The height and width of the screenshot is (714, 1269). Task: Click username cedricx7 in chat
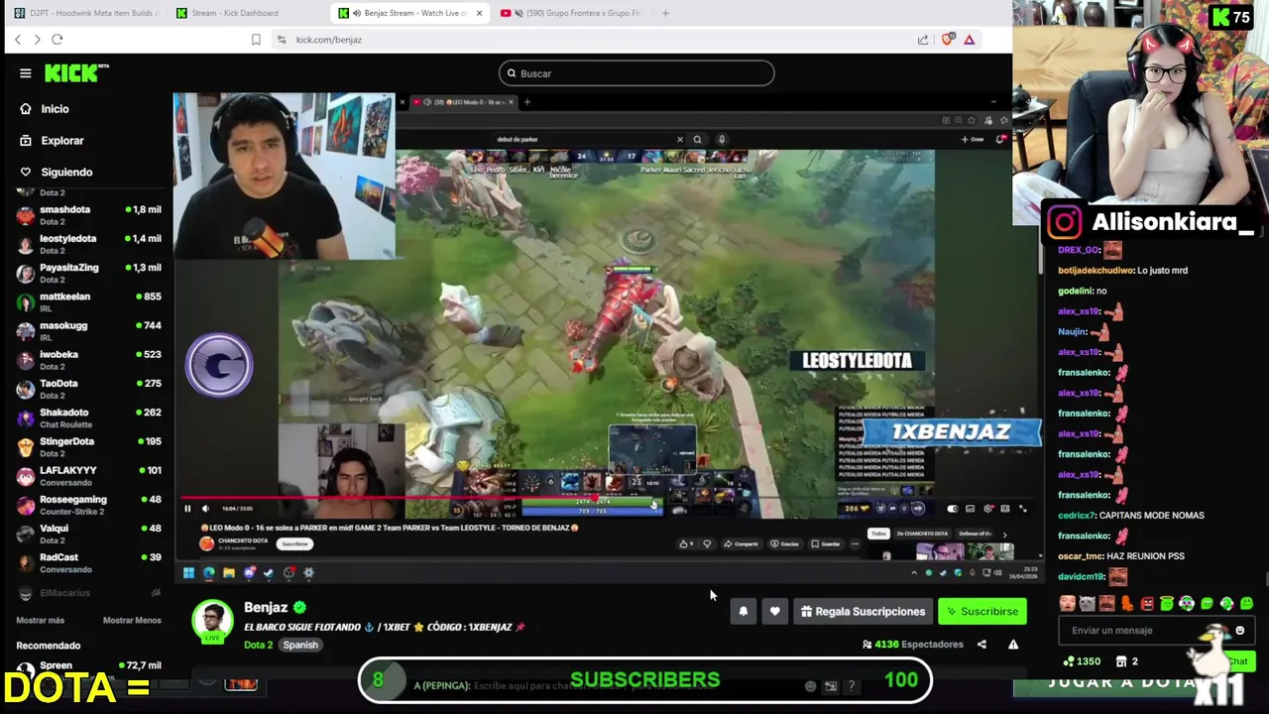pyautogui.click(x=1076, y=516)
